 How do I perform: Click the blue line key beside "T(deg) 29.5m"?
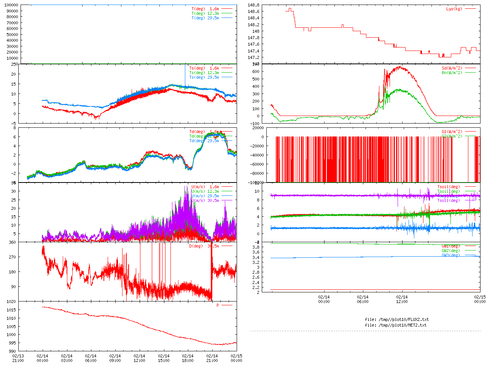227,18
